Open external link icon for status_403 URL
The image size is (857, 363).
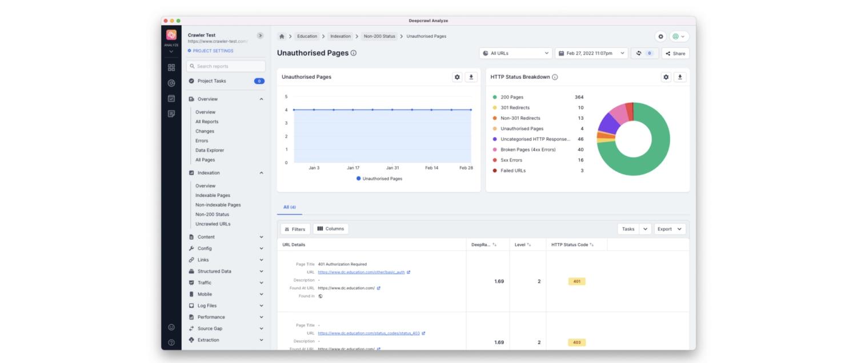pos(423,333)
